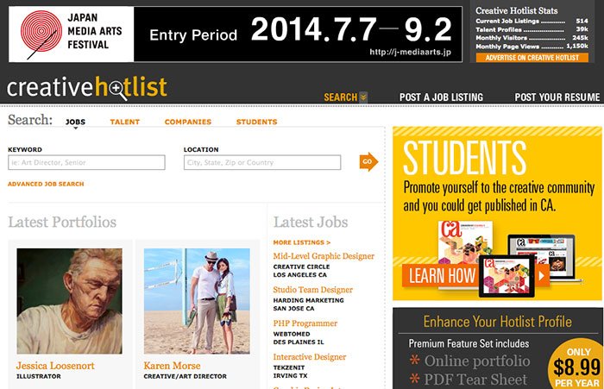This screenshot has width=604, height=389.
Task: Open Interactive Designer job listing
Action: 310,357
